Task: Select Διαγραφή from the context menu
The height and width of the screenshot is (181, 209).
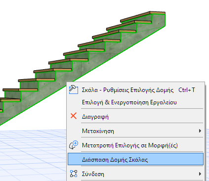Action: [x=136, y=117]
